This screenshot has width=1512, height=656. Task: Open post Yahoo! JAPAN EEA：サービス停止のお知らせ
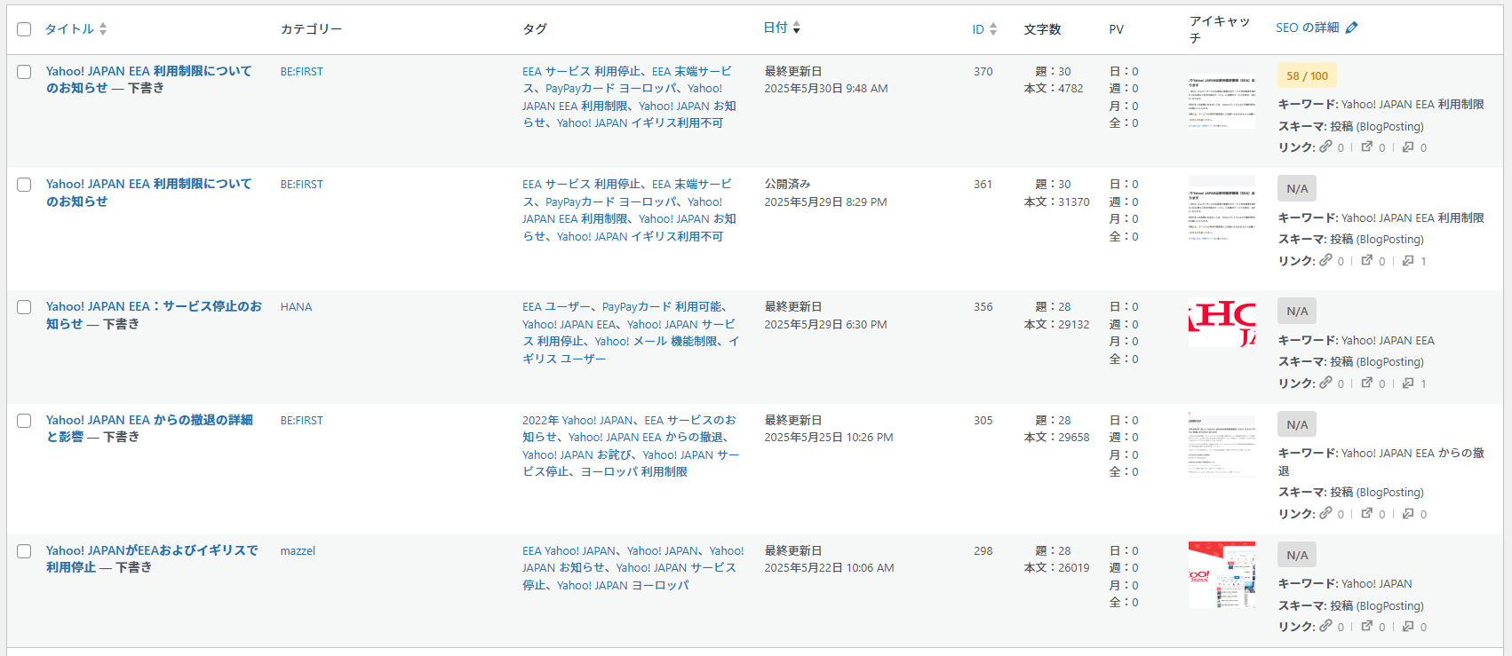coord(154,315)
